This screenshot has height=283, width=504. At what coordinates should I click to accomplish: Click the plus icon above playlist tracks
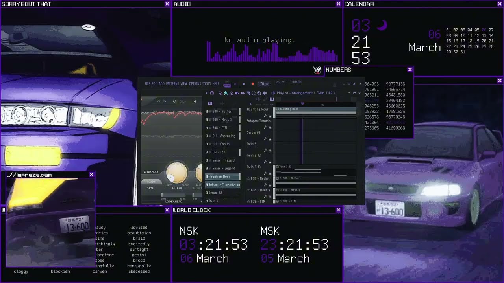[x=251, y=104]
